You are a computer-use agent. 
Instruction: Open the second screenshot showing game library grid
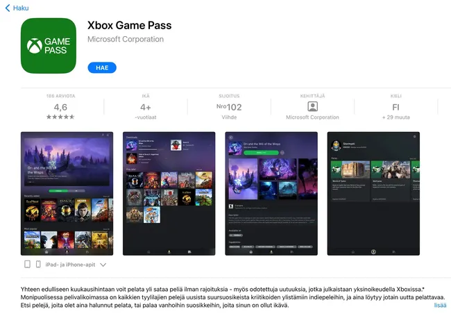pos(169,194)
